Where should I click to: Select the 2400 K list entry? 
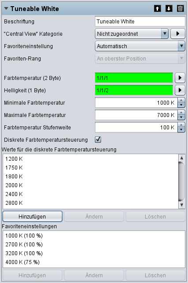click(x=90, y=194)
